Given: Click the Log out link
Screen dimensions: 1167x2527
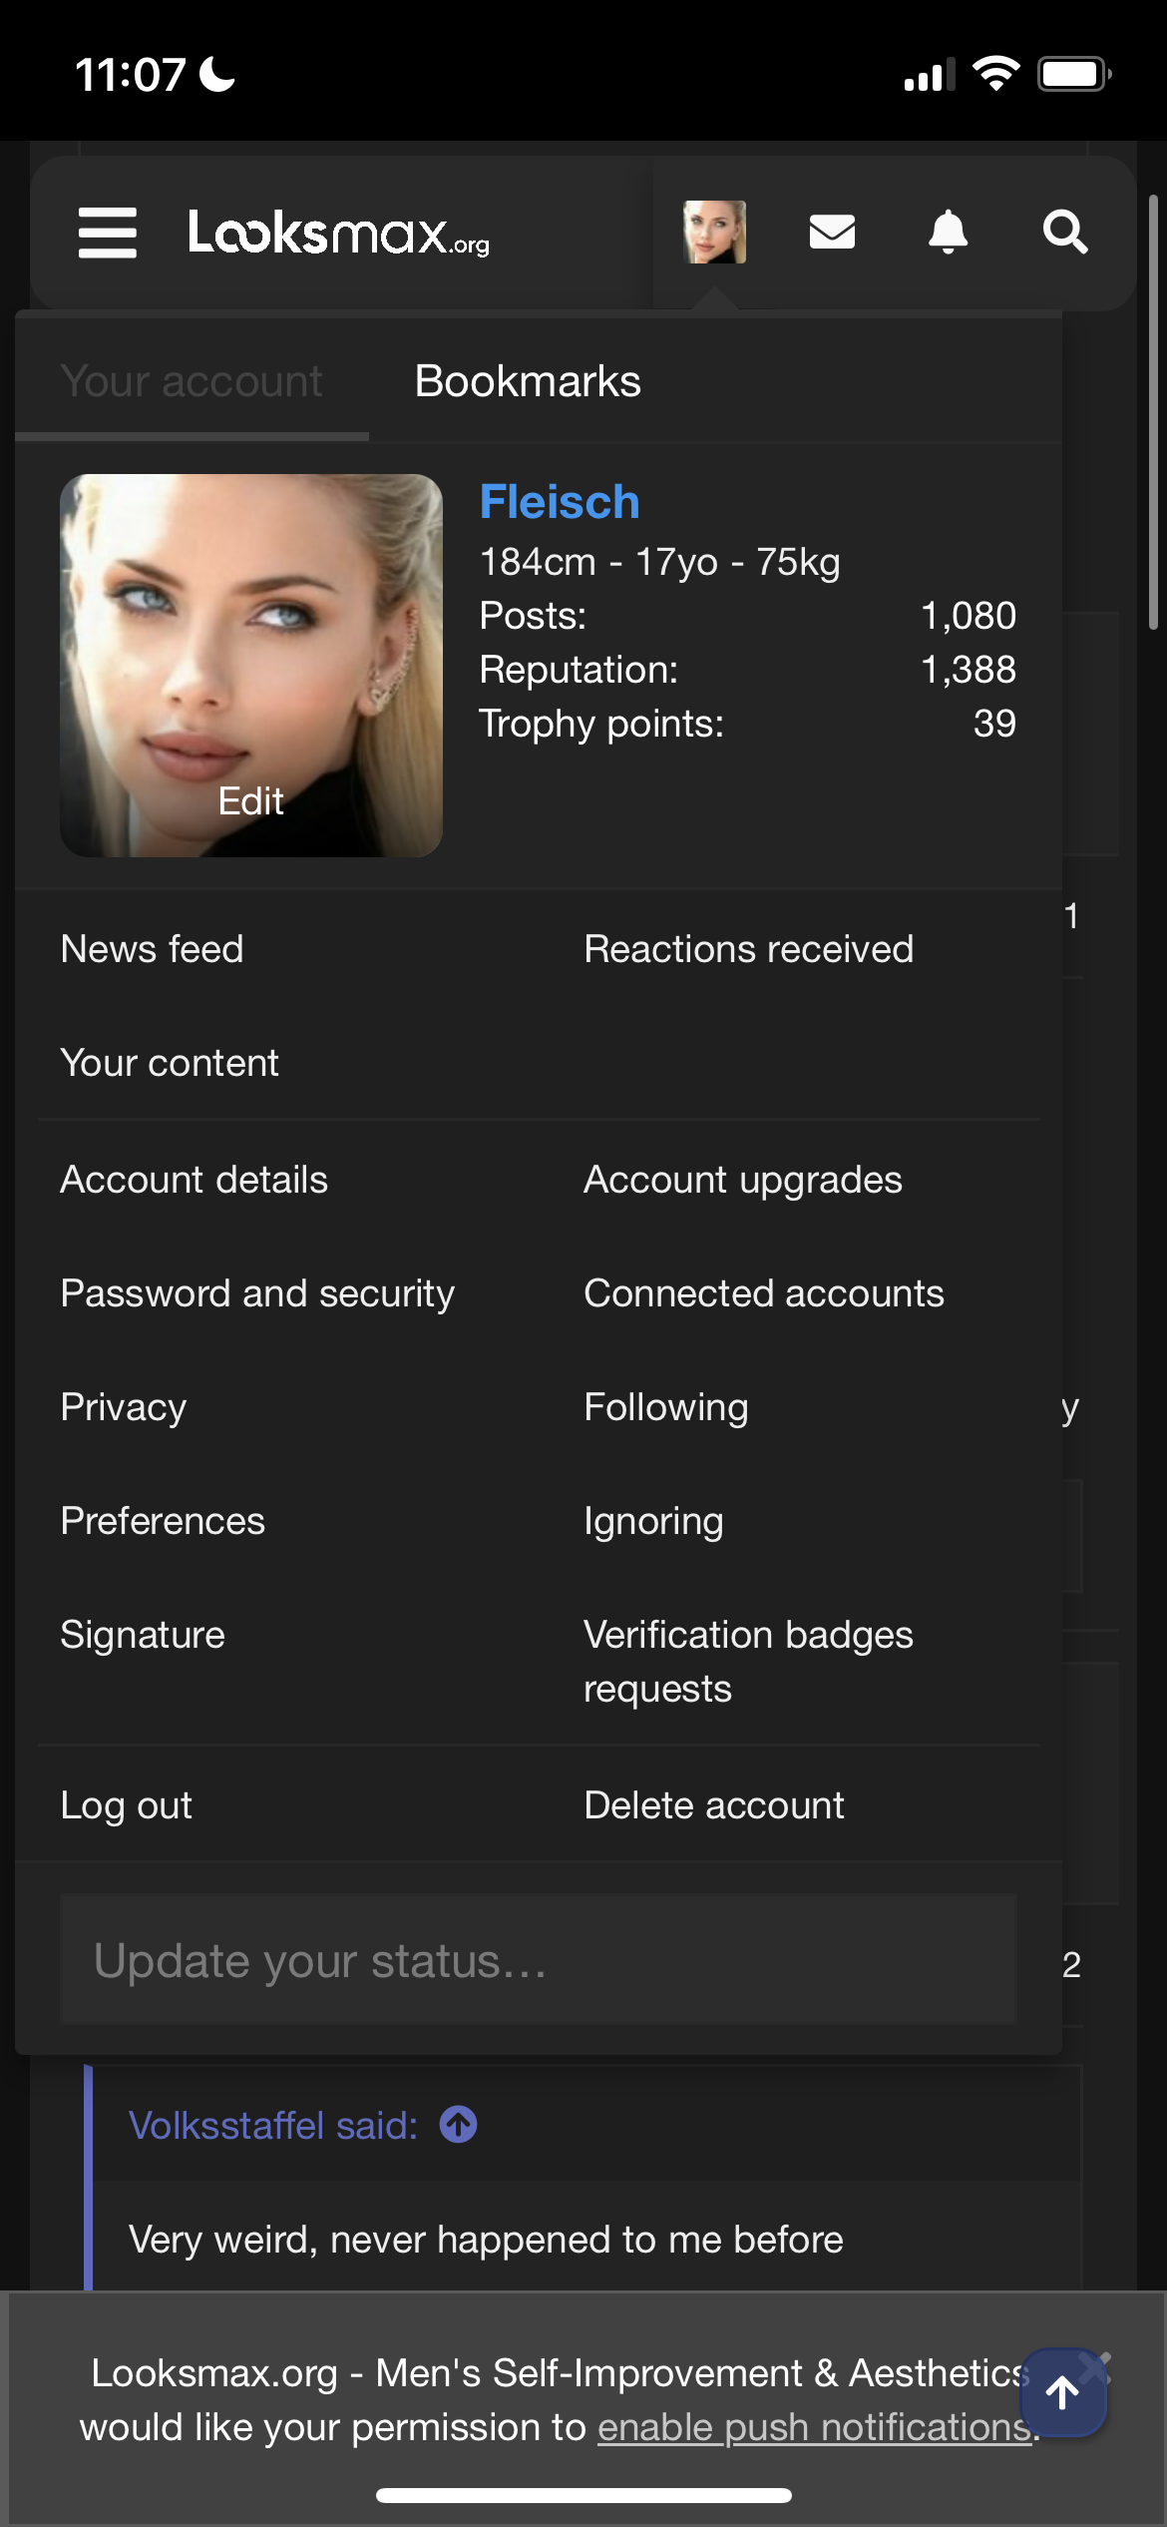Looking at the screenshot, I should click(127, 1805).
